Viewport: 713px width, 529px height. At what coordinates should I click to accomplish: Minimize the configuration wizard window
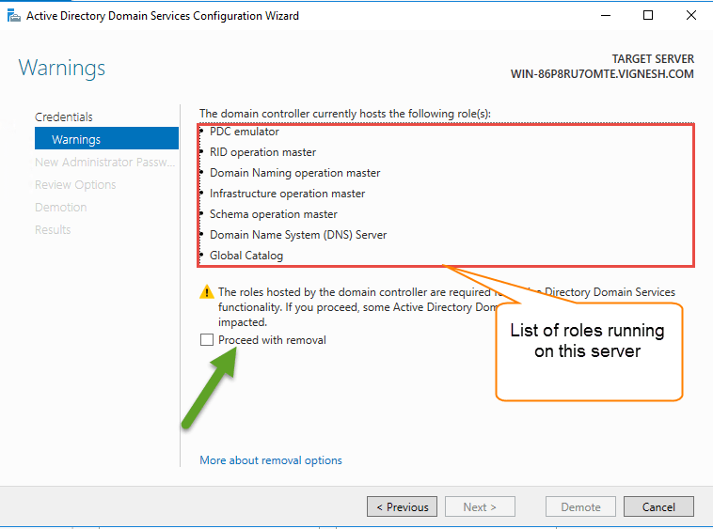[604, 15]
